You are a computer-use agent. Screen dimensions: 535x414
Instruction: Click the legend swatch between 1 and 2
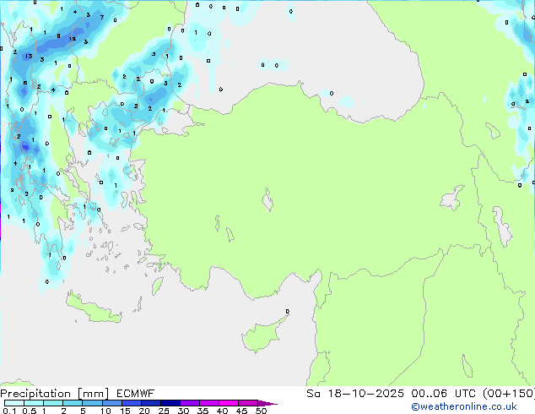click(x=53, y=403)
